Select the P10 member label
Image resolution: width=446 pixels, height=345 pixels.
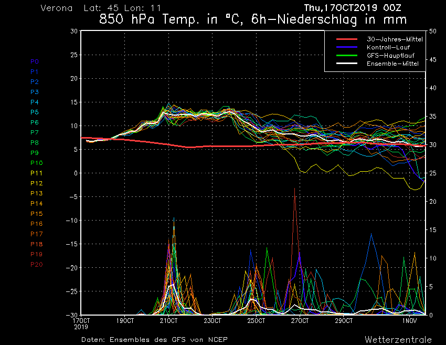pyautogui.click(x=37, y=163)
